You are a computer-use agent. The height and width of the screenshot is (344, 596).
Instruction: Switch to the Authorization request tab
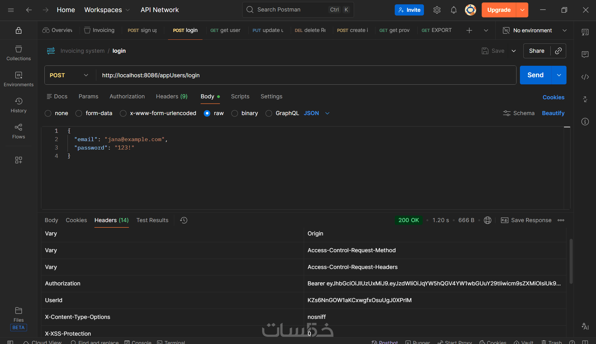click(127, 96)
